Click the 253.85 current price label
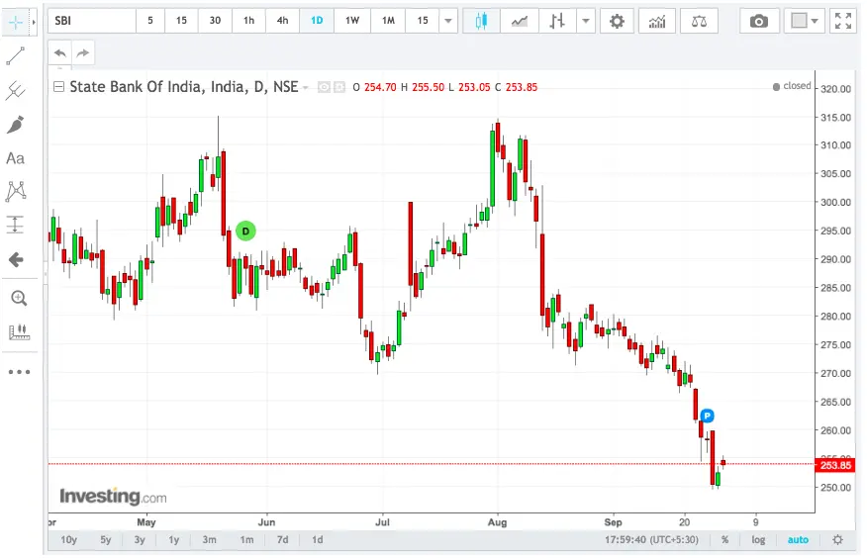This screenshot has width=867, height=558. [836, 465]
